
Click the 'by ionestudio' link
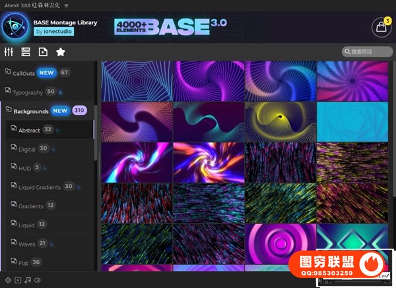tap(55, 31)
